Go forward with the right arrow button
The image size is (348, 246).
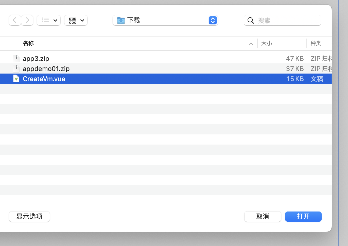tap(27, 20)
